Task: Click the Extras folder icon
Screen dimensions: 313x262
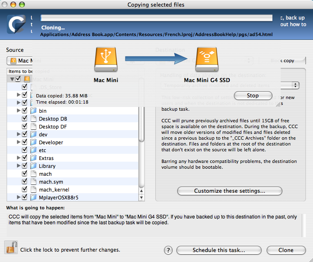Action: [x=34, y=158]
